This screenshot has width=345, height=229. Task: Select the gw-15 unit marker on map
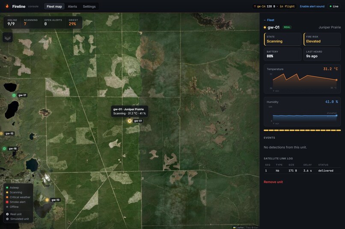(x=1, y=133)
